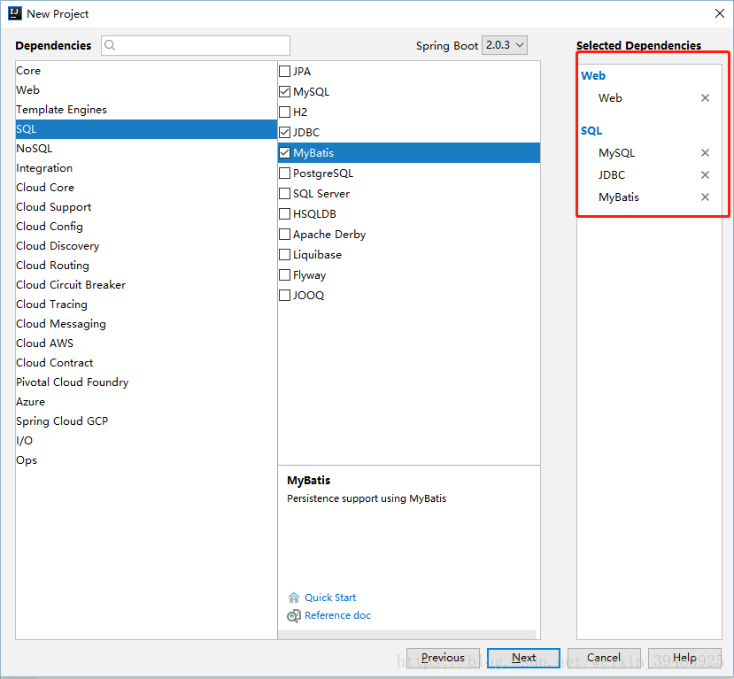Click the Web item under Web group

pyautogui.click(x=610, y=97)
